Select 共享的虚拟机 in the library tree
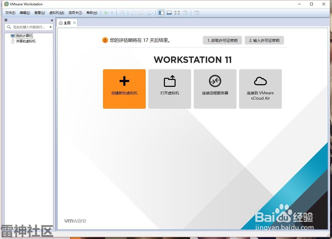The width and height of the screenshot is (332, 239). pos(26,41)
